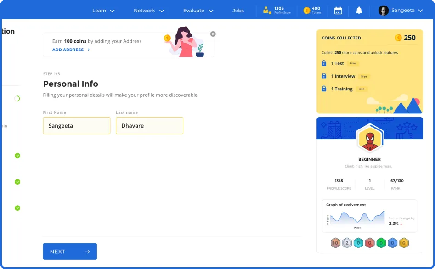Image resolution: width=435 pixels, height=269 pixels.
Task: Click the 400 Tokens text in header
Action: click(316, 10)
